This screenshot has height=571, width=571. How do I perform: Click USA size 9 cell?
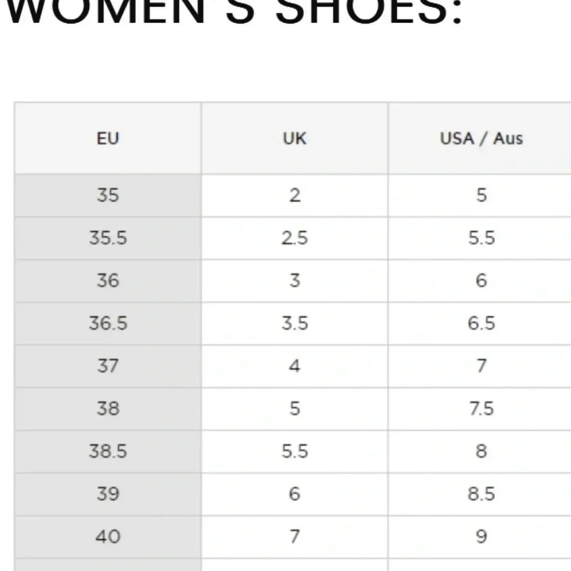pyautogui.click(x=480, y=537)
